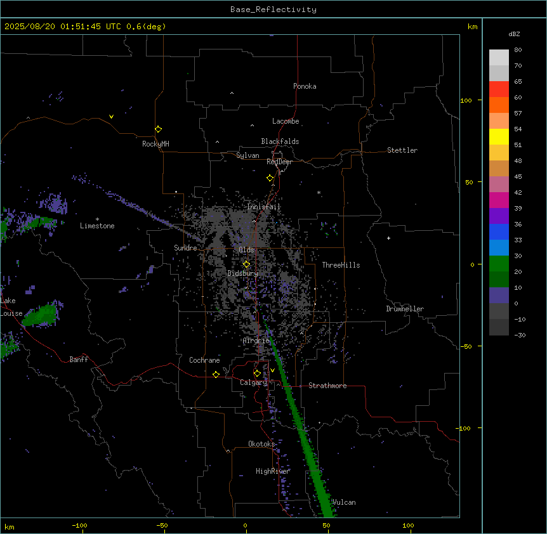Click the -100 tick on horizontal km axis
547x534 pixels.
point(79,525)
